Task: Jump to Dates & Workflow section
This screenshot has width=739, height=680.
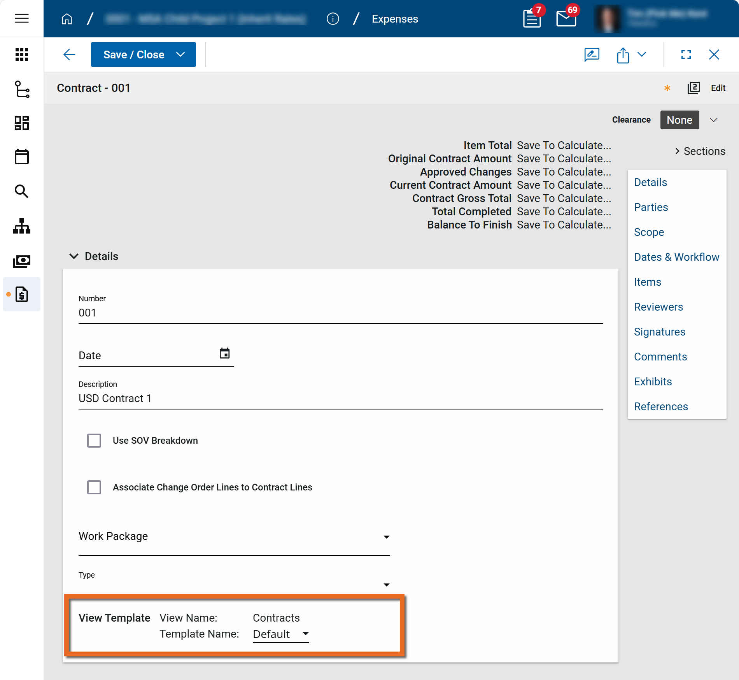Action: click(676, 257)
